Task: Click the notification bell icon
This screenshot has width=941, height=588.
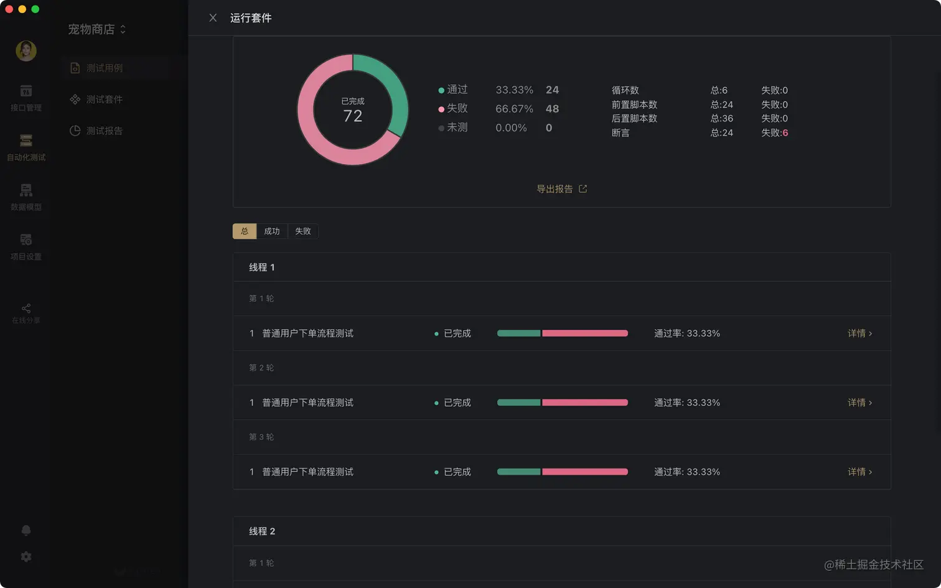Action: [x=26, y=530]
